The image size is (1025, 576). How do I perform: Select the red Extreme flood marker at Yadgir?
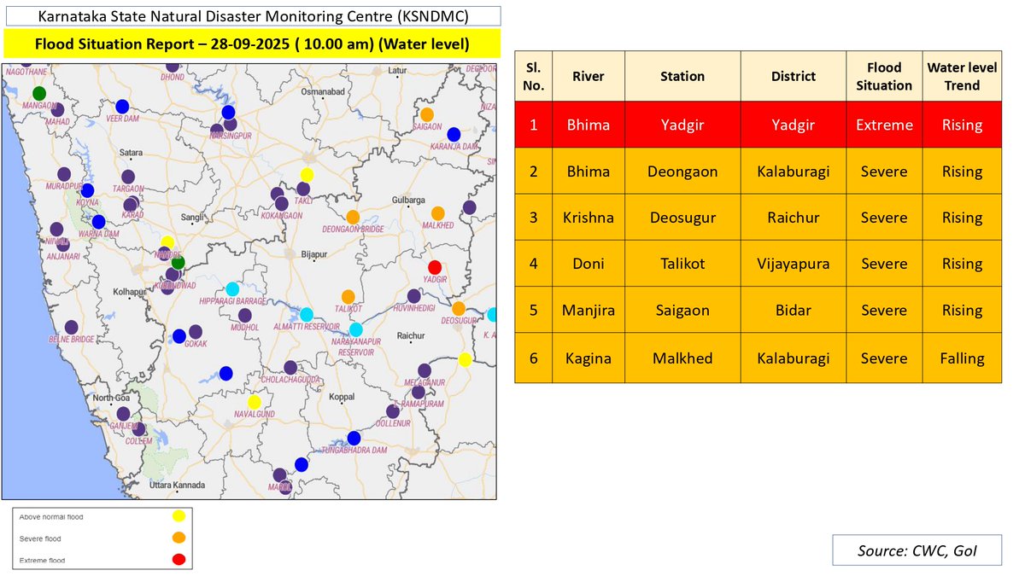click(434, 267)
